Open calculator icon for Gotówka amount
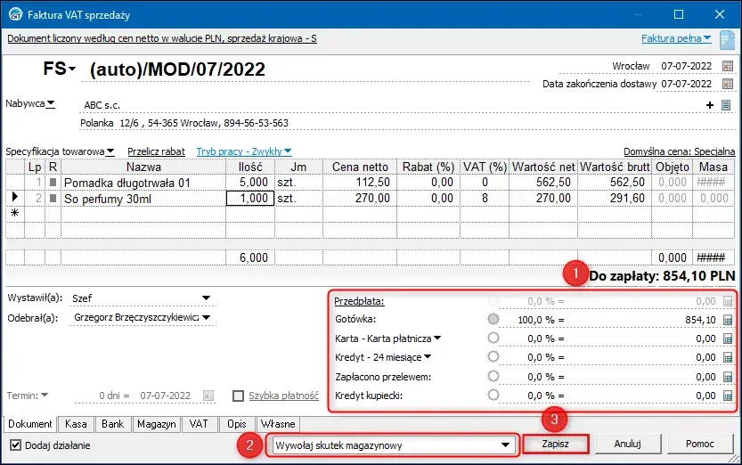This screenshot has height=465, width=742. 728,320
